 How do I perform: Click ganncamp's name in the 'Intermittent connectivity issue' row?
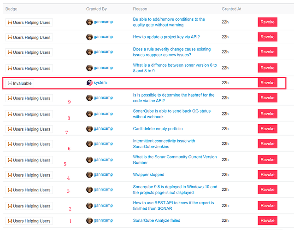click(103, 144)
